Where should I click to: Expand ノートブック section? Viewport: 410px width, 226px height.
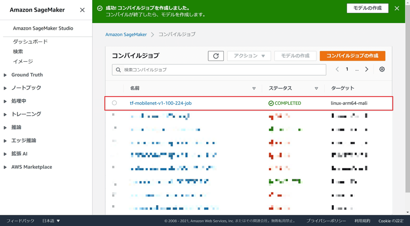coord(5,88)
